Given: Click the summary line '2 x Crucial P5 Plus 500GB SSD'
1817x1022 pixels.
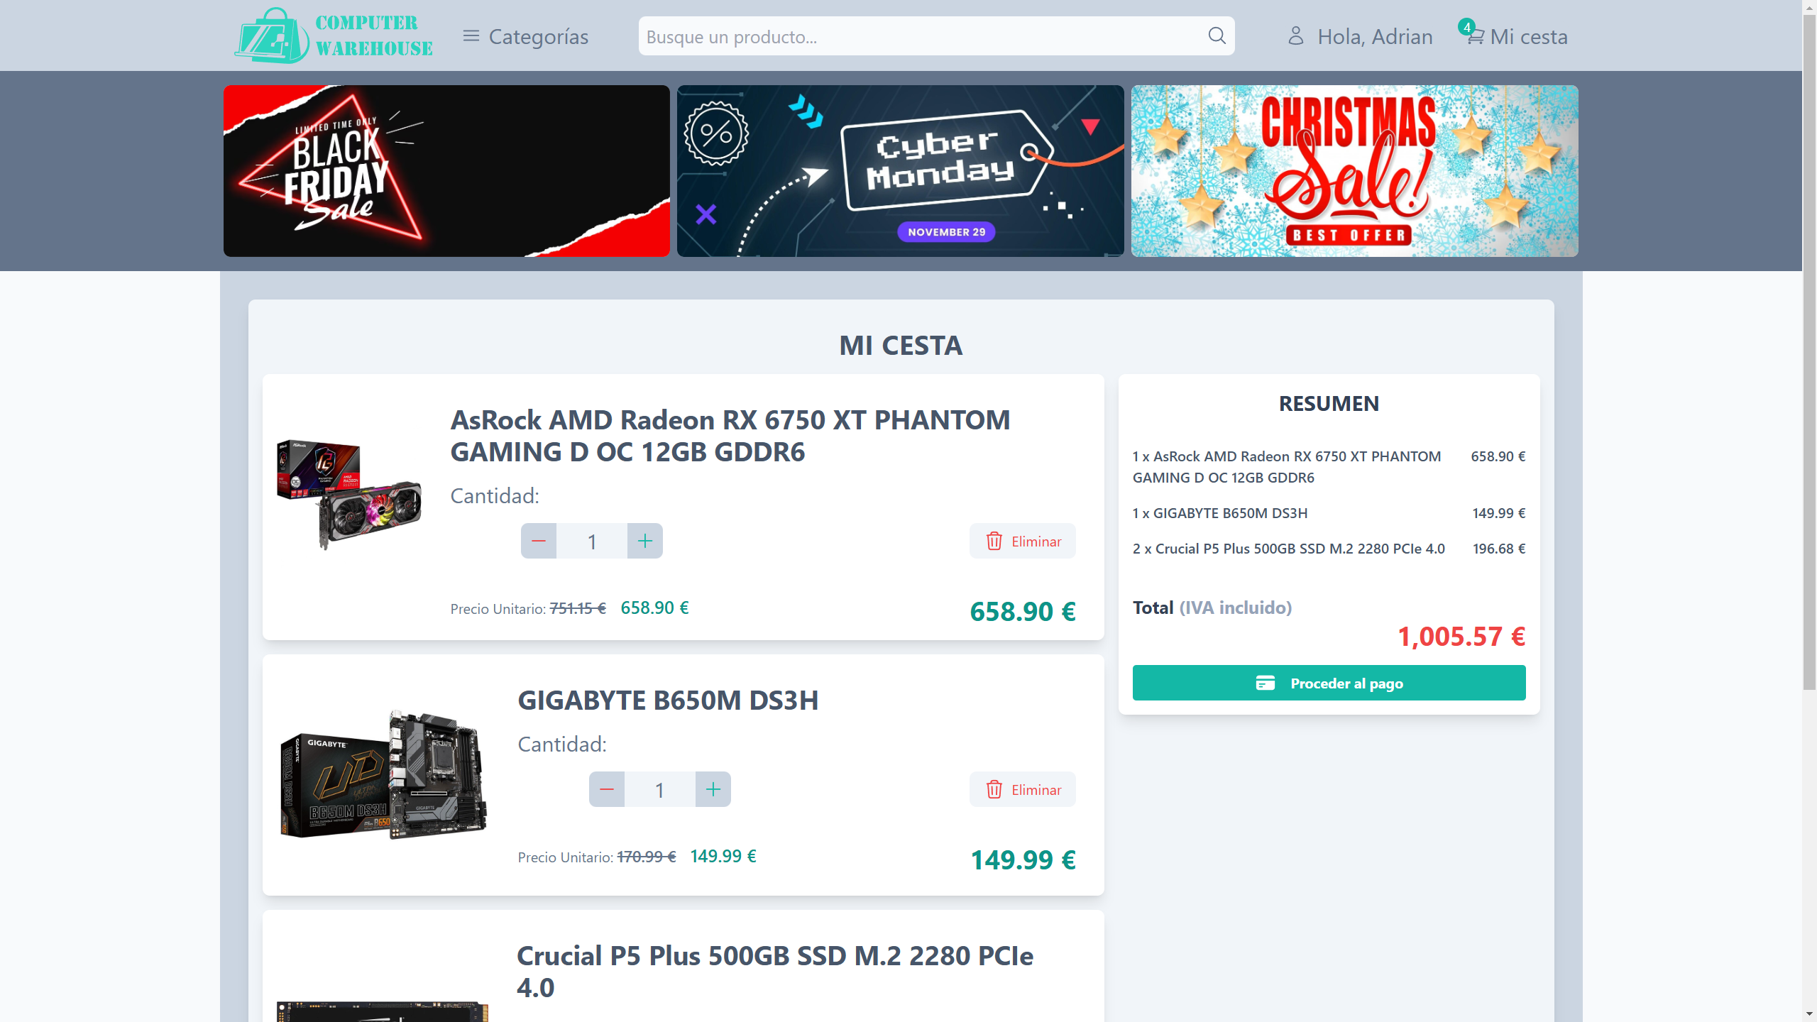Looking at the screenshot, I should (1289, 549).
